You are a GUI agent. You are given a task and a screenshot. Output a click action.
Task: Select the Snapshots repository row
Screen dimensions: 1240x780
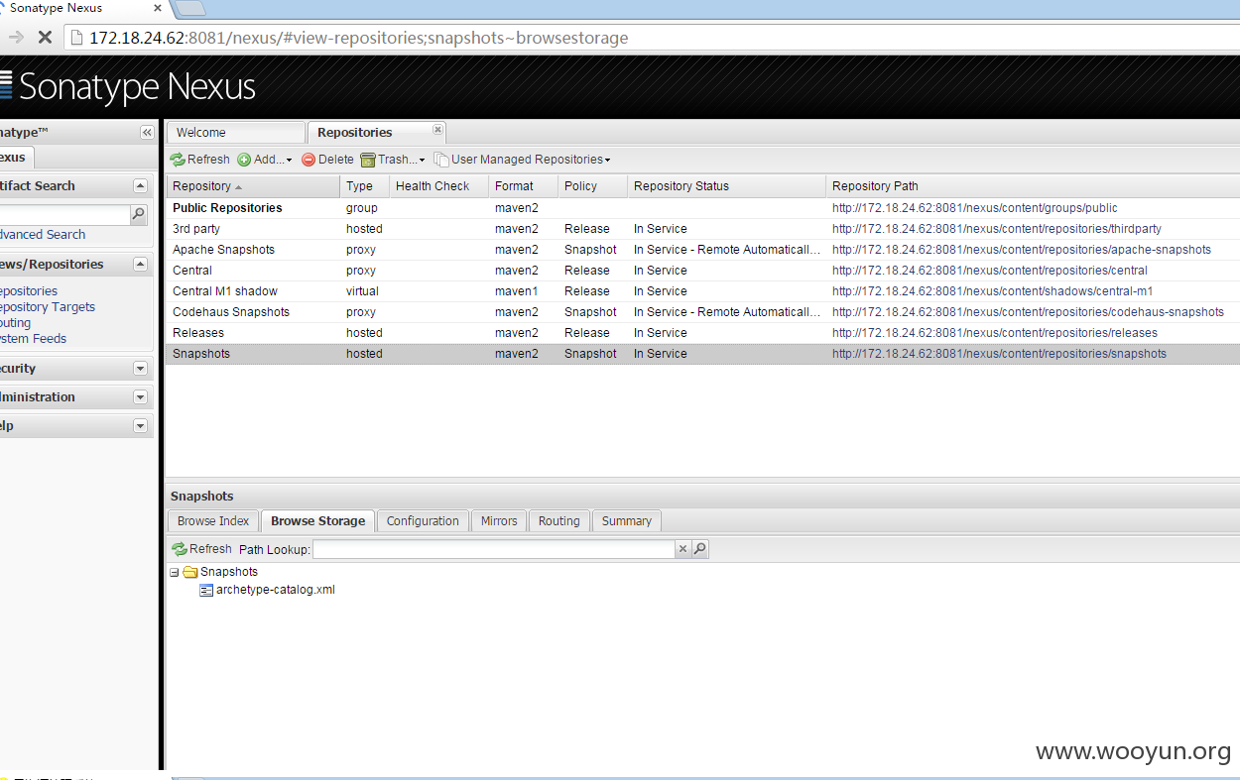point(702,354)
